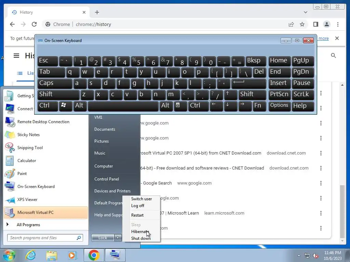
Task: Open the History hamburger menu
Action: coord(16,56)
